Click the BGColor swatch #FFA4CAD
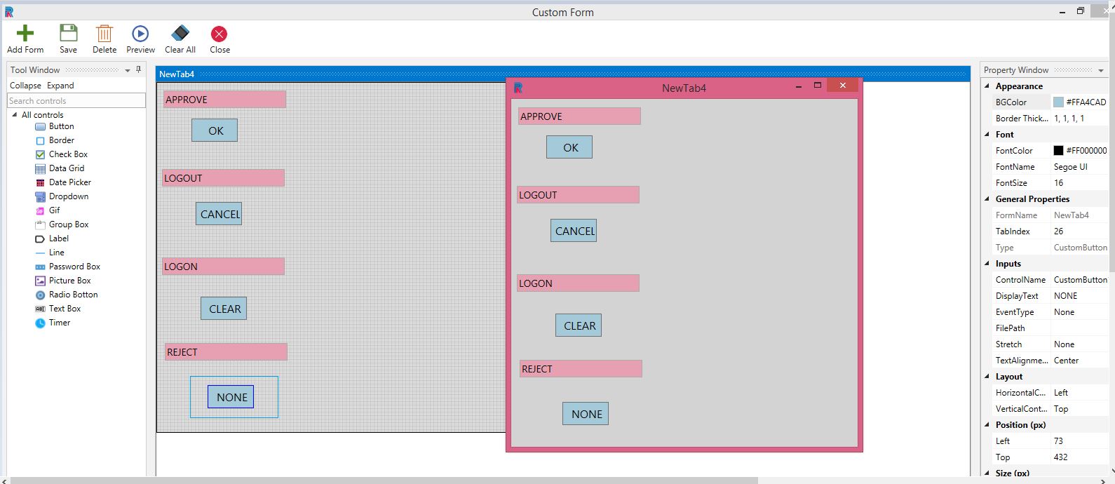The image size is (1115, 484). [1058, 102]
